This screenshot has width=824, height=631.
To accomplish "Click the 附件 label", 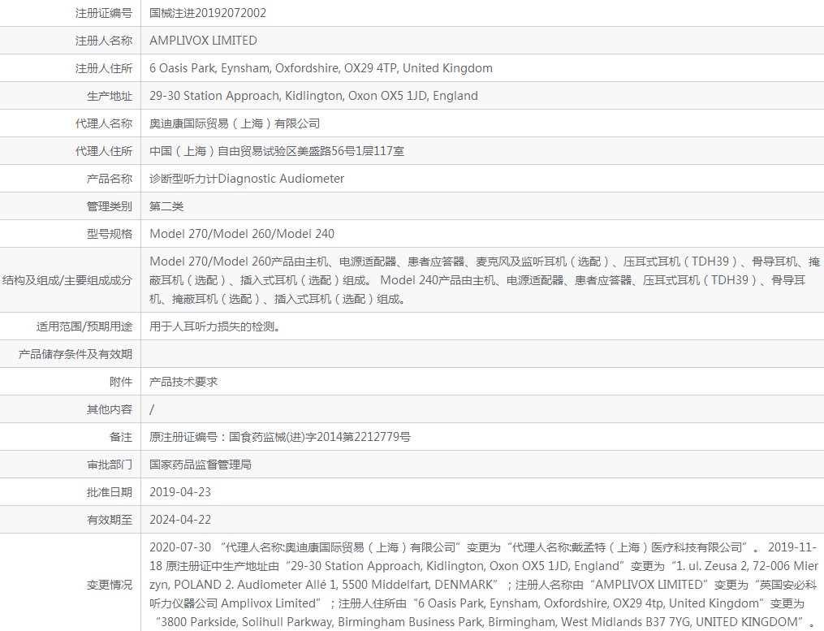I will (x=121, y=382).
